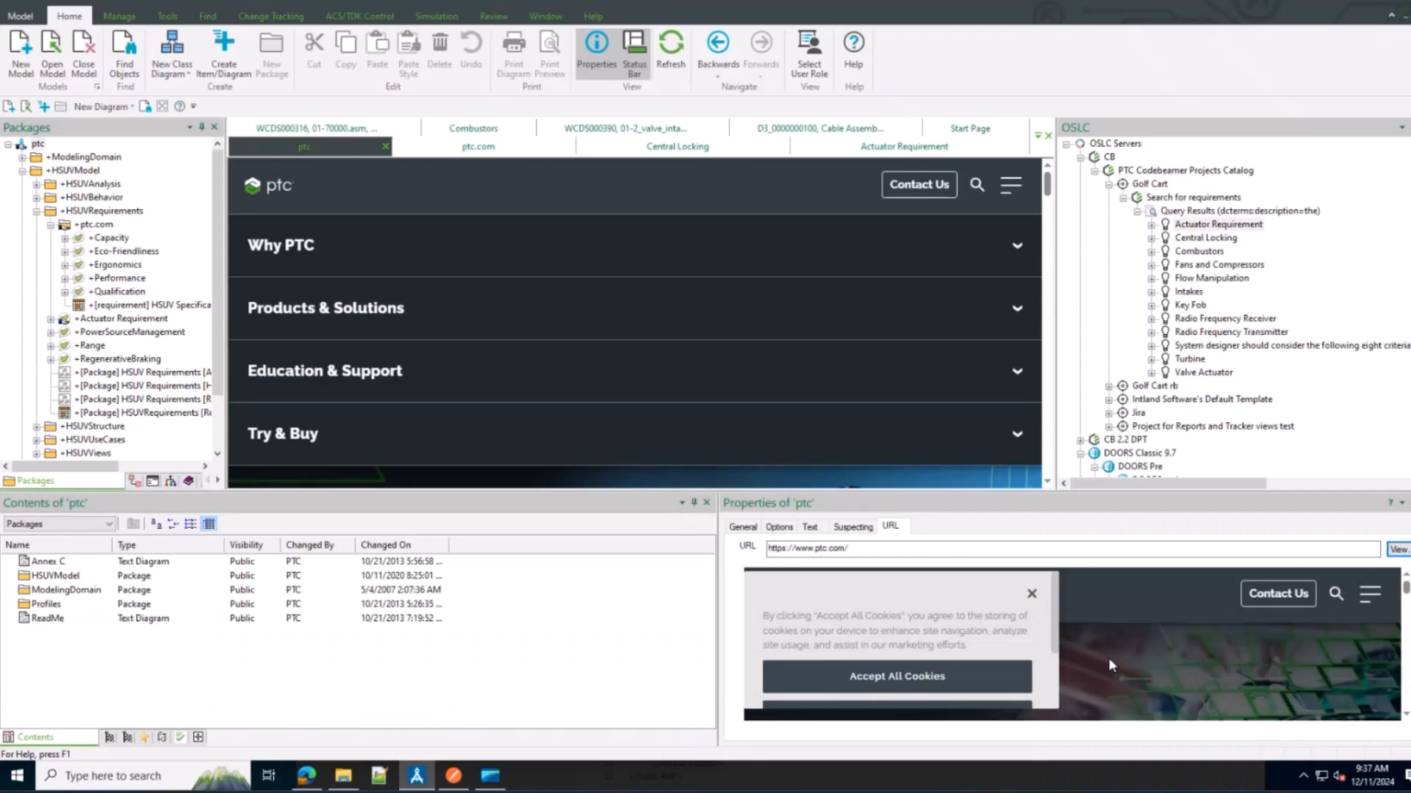1411x793 pixels.
Task: Click search magnifier on ptc web page
Action: [977, 184]
